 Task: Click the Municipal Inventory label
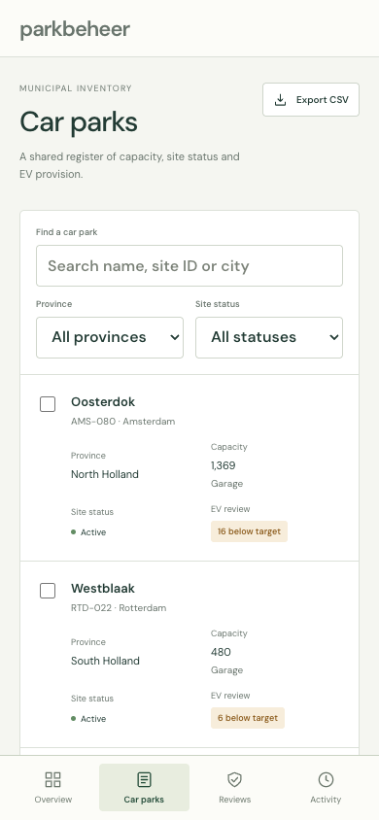click(x=76, y=88)
